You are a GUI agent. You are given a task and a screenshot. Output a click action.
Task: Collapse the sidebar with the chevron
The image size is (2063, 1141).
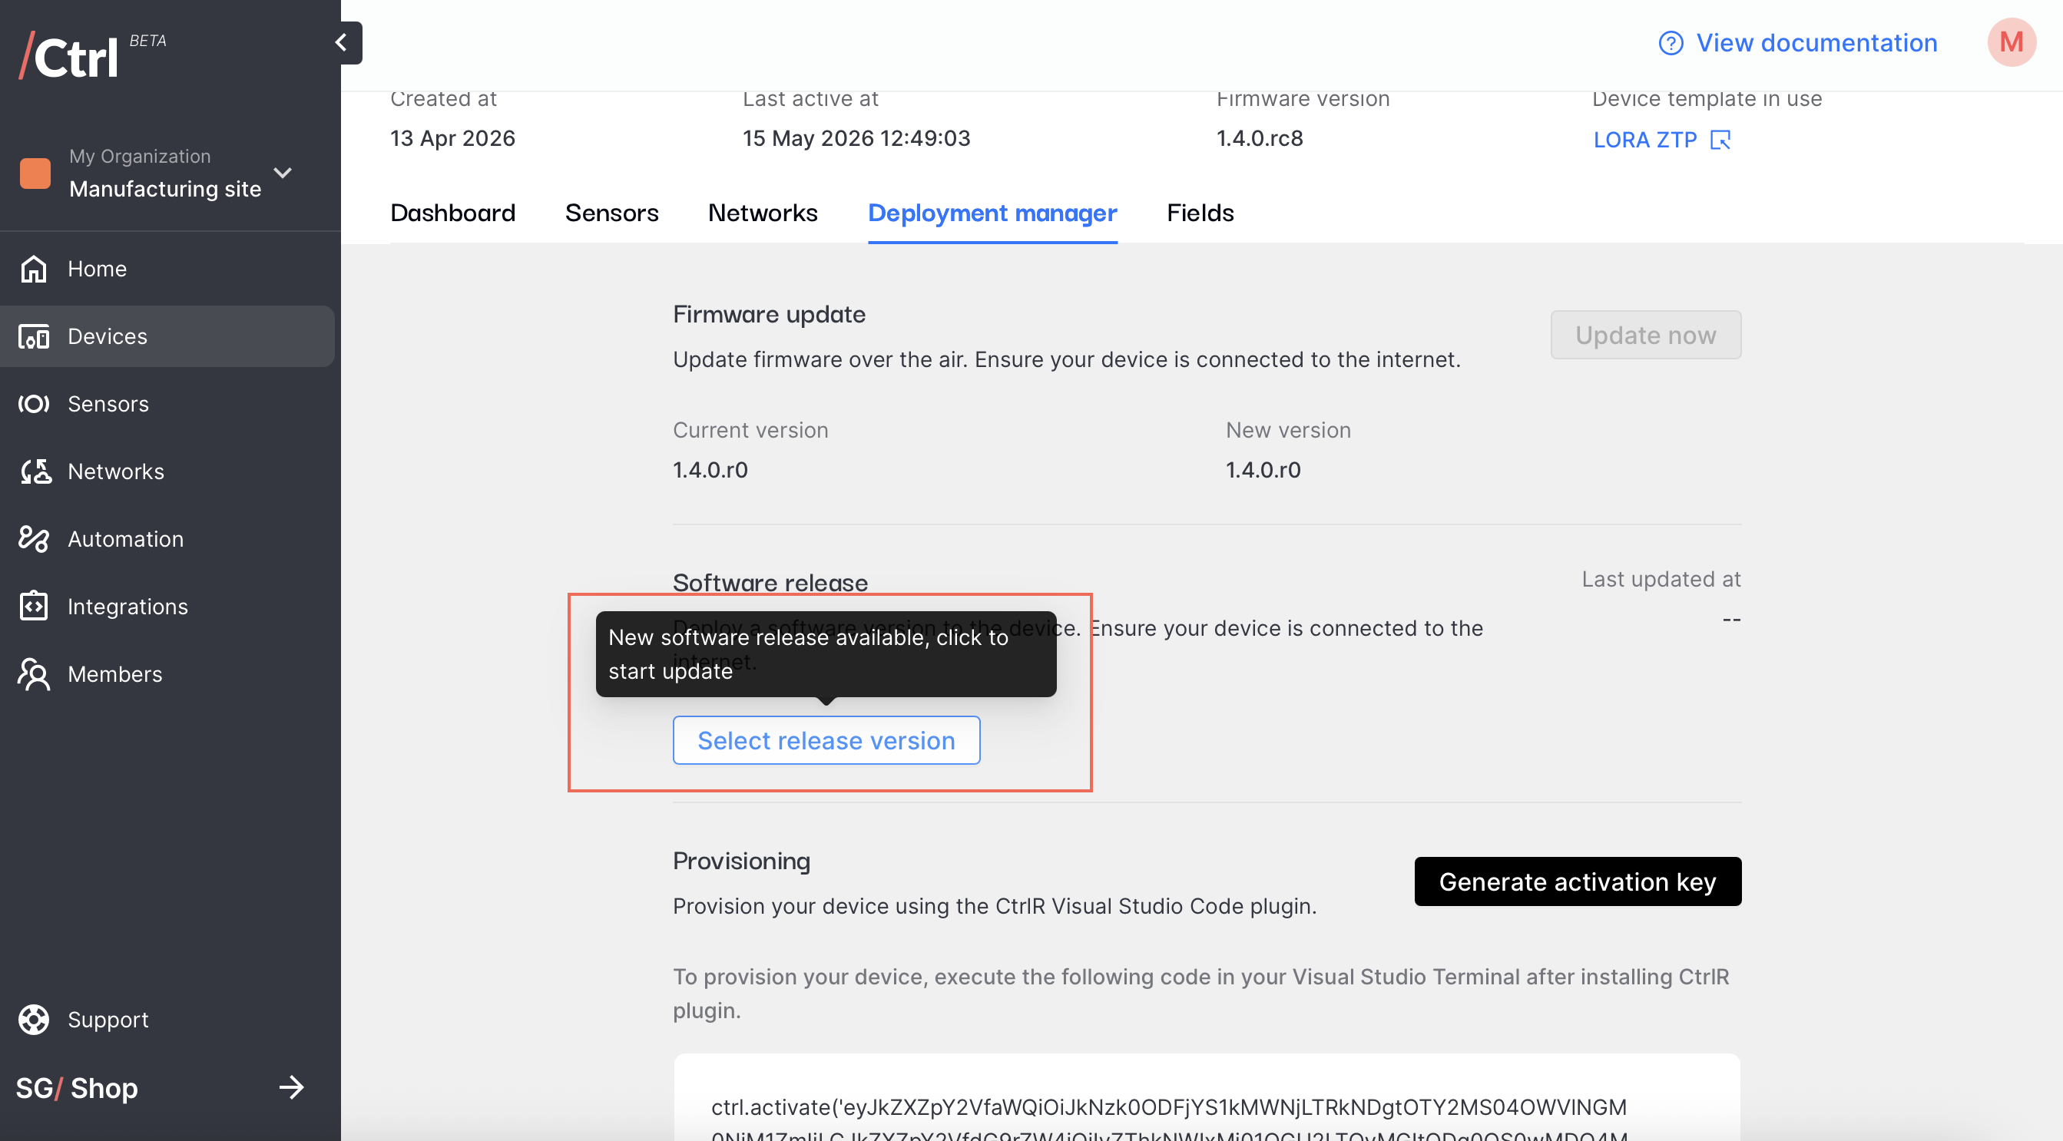tap(342, 42)
